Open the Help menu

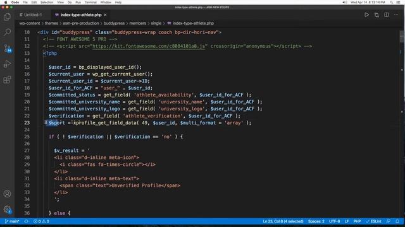(x=118, y=3)
